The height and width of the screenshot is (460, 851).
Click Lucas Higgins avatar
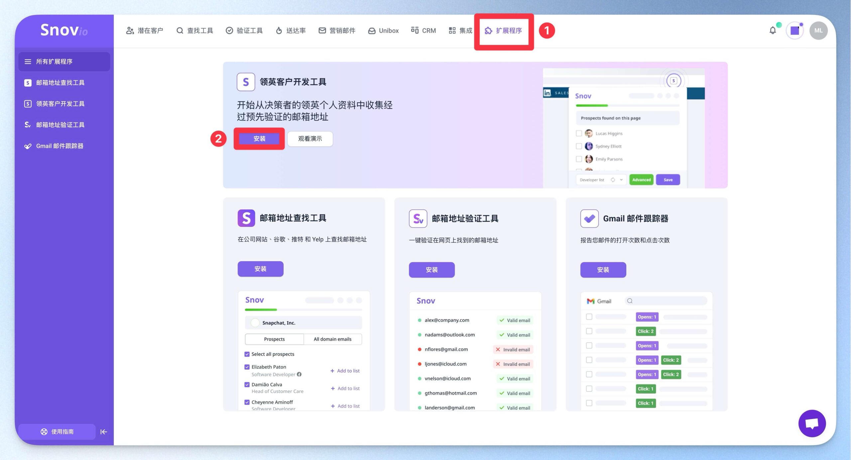589,133
